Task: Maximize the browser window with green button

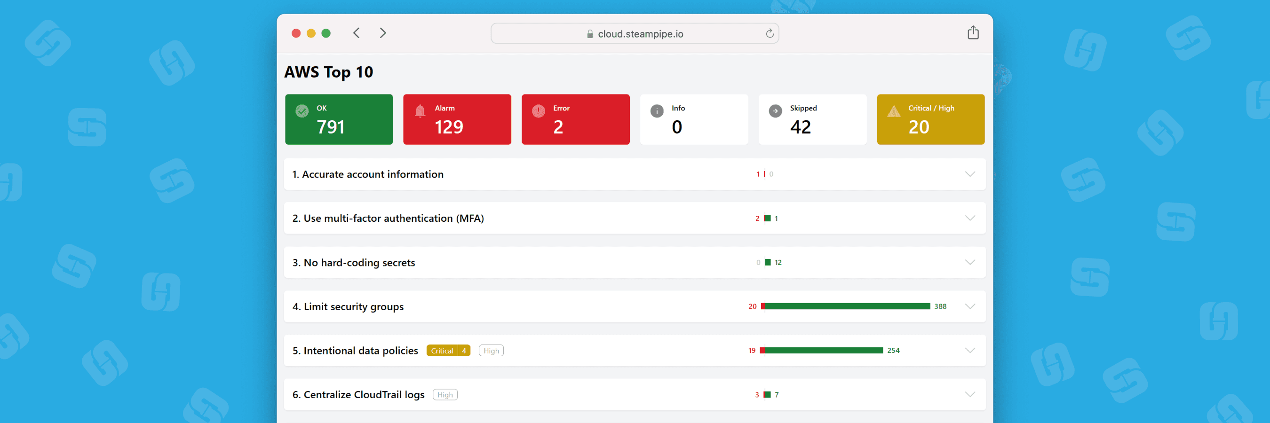Action: coord(326,33)
